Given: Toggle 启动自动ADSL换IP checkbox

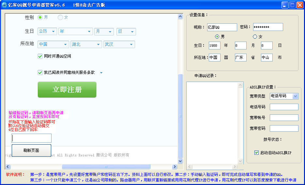Looking at the screenshot, I should click(256, 152).
